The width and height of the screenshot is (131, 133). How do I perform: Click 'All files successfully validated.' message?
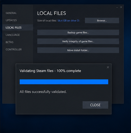pyautogui.click(x=43, y=92)
